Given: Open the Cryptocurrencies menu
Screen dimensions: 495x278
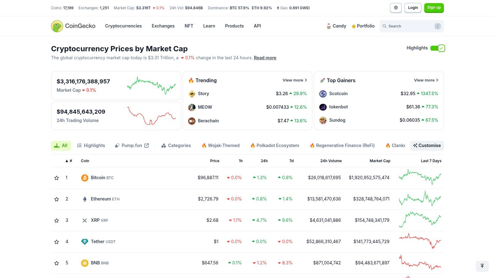Looking at the screenshot, I should 123,26.
